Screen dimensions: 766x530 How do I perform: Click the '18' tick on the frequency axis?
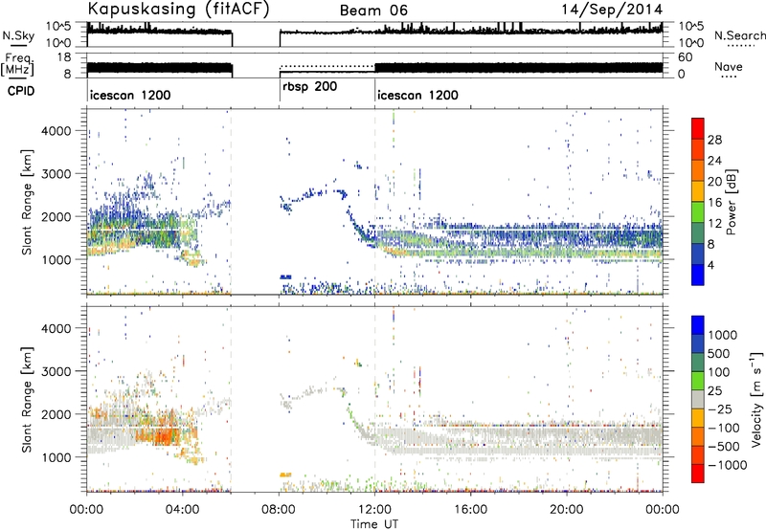(64, 57)
